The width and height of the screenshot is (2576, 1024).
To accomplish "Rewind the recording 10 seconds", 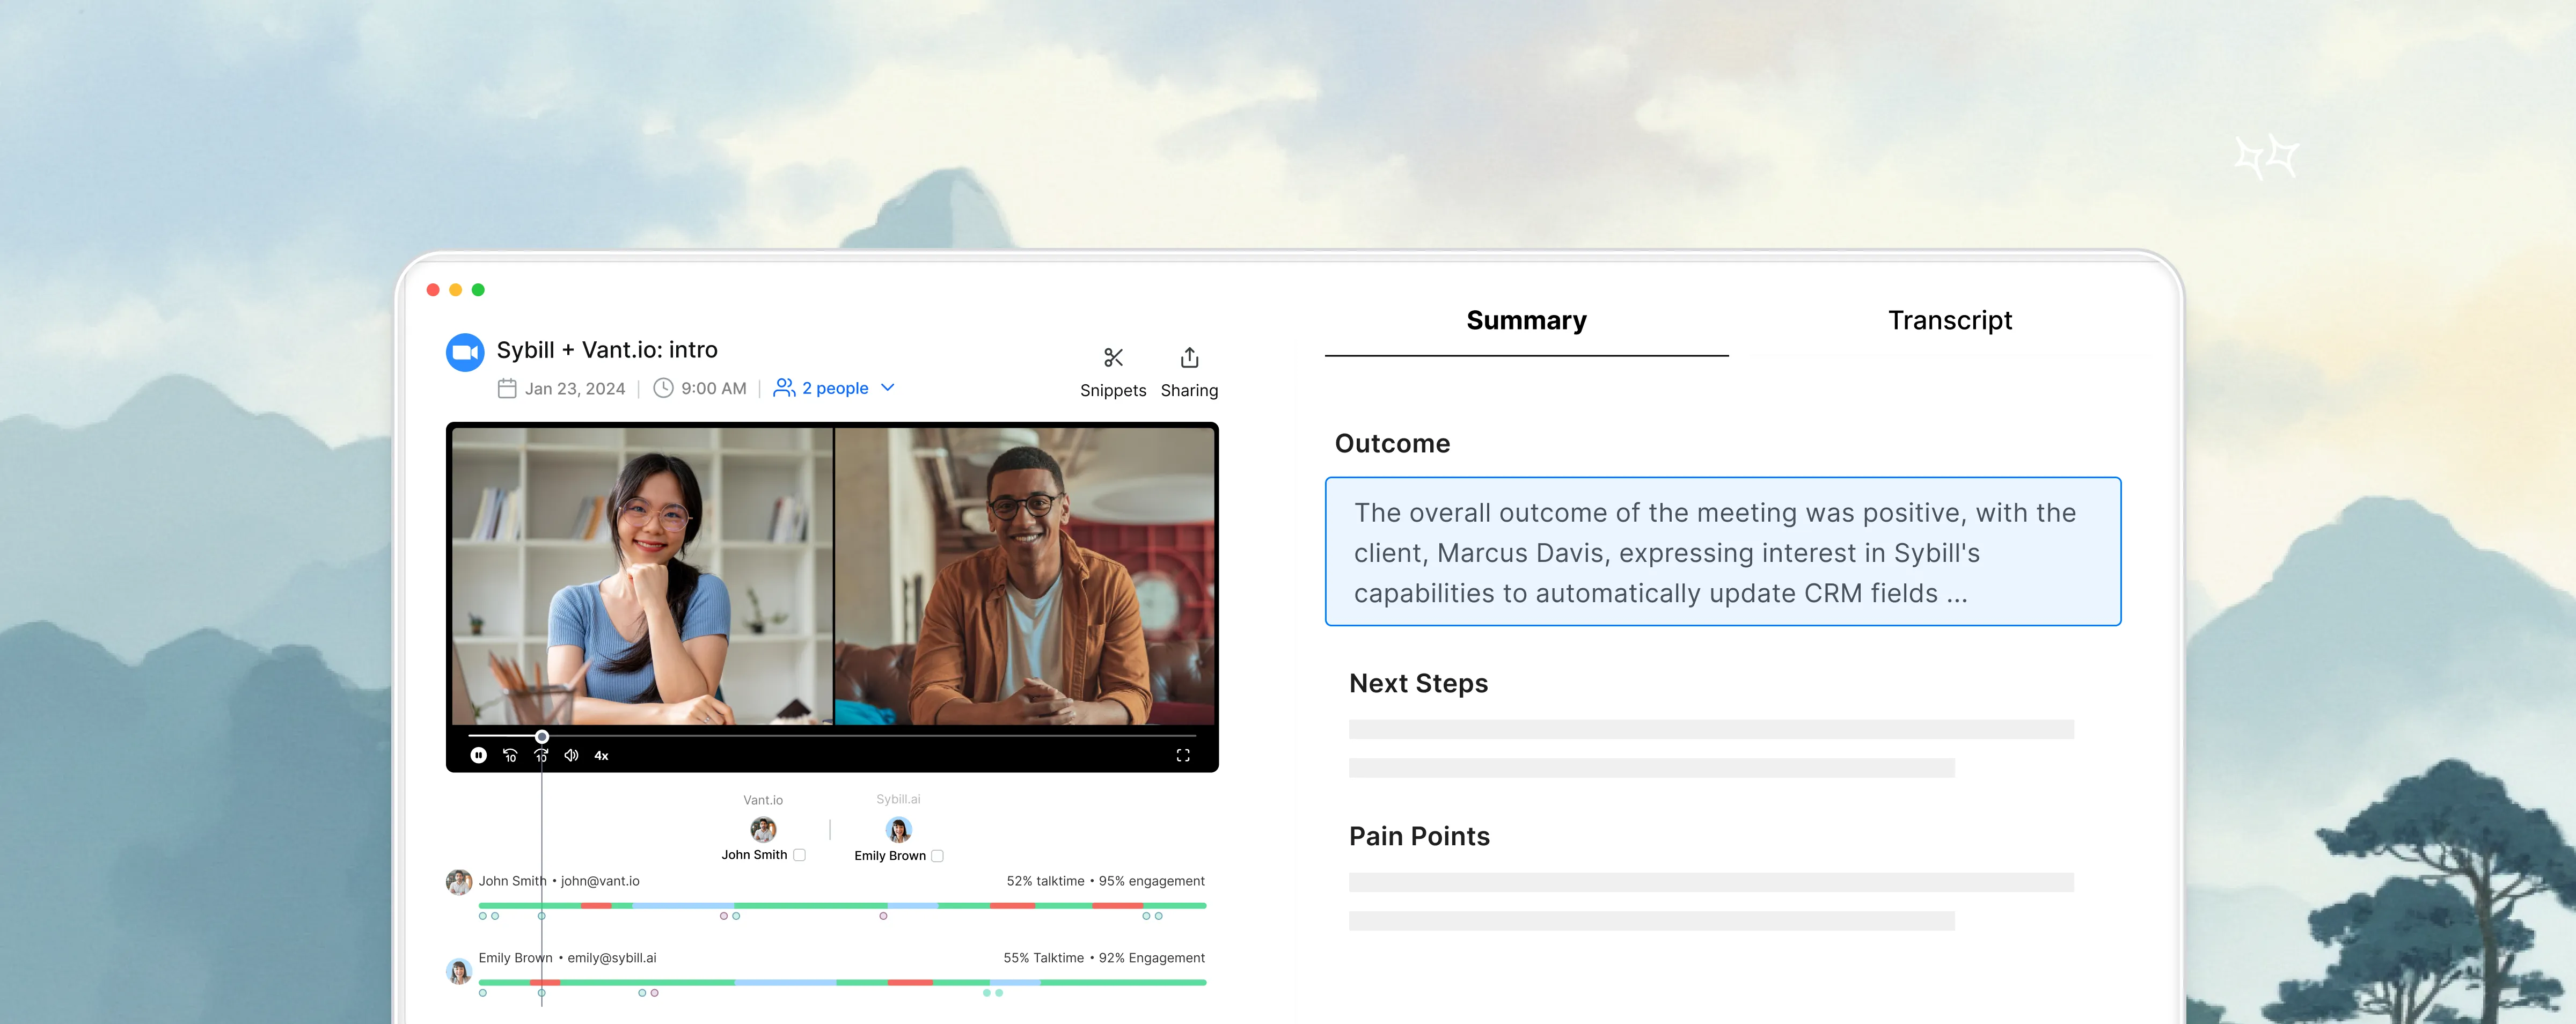I will (x=510, y=755).
